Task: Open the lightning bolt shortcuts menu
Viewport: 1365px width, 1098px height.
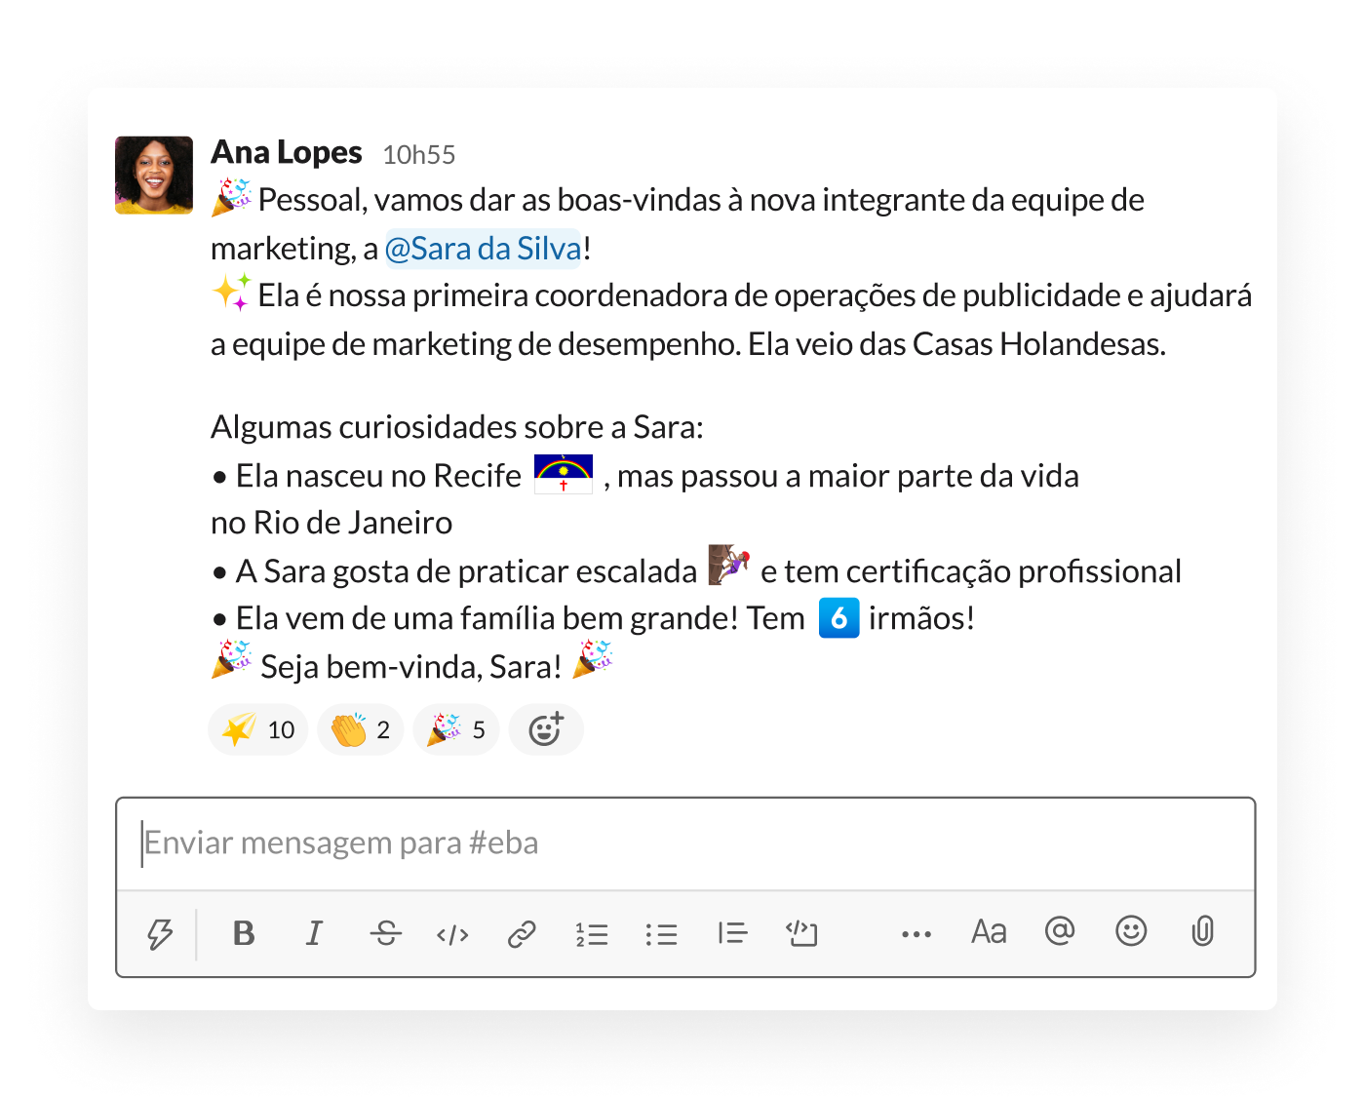Action: [x=160, y=934]
